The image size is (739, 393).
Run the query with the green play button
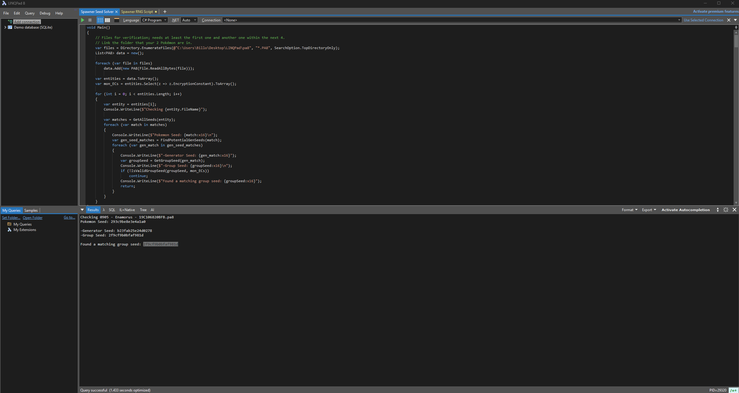point(82,20)
